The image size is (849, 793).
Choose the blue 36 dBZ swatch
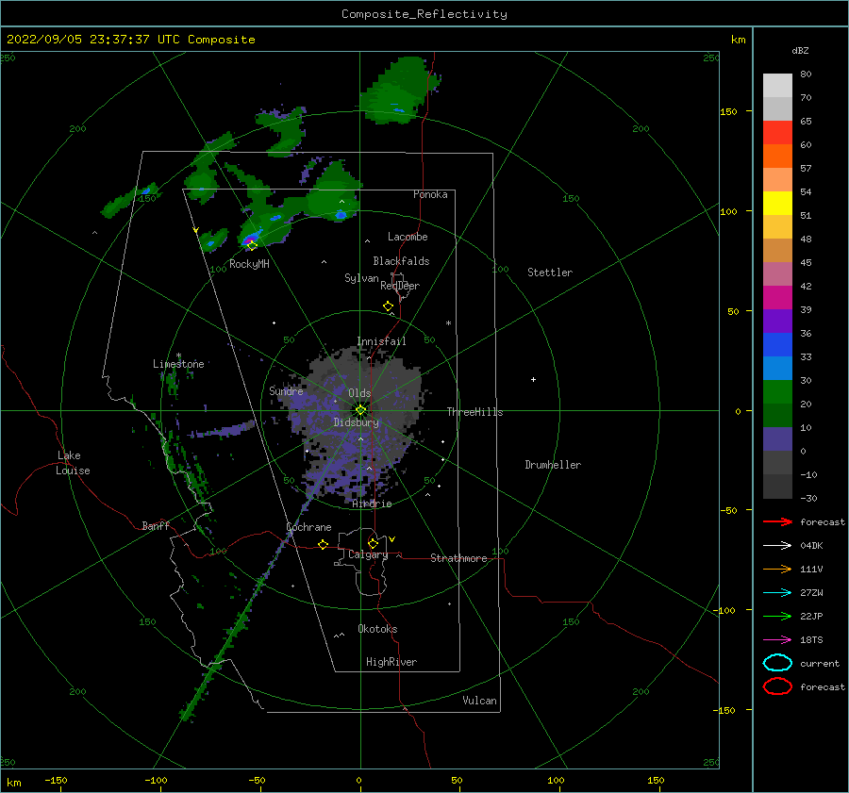point(777,344)
